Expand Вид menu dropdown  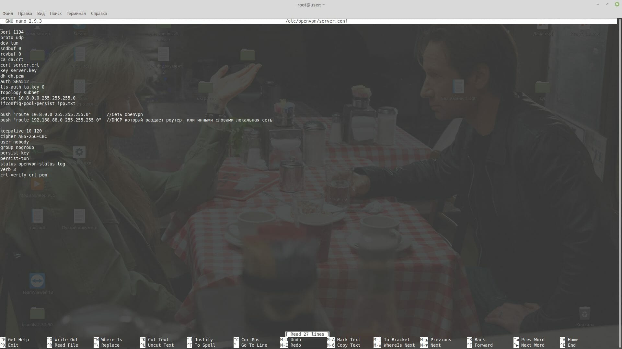41,13
